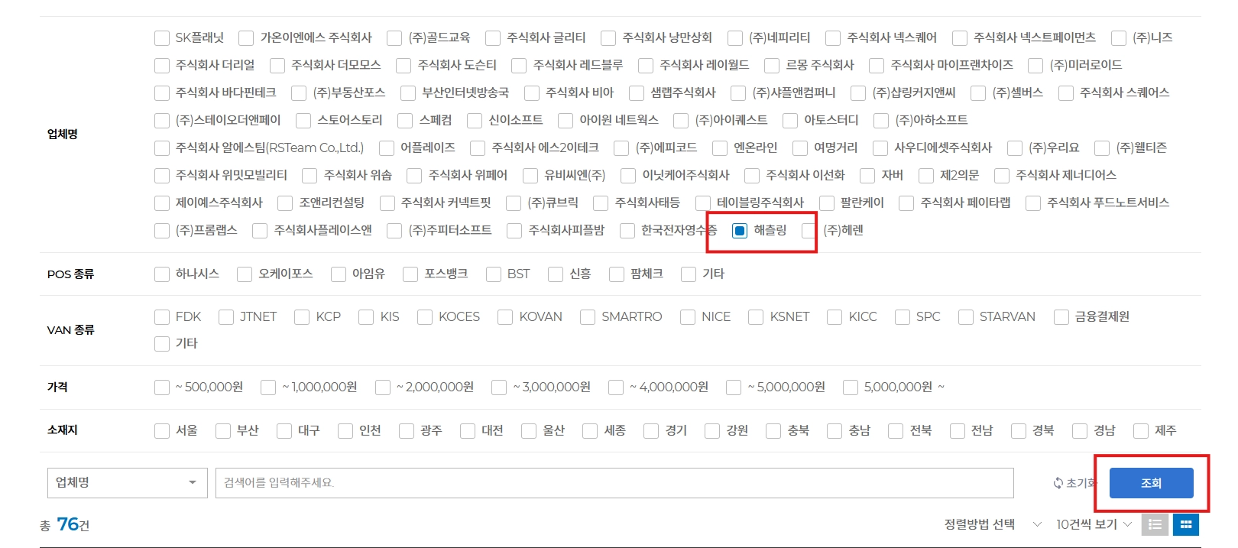Screen dimensions: 1238x548
Task: Check the 스페컴 checkbox
Action: 405,120
